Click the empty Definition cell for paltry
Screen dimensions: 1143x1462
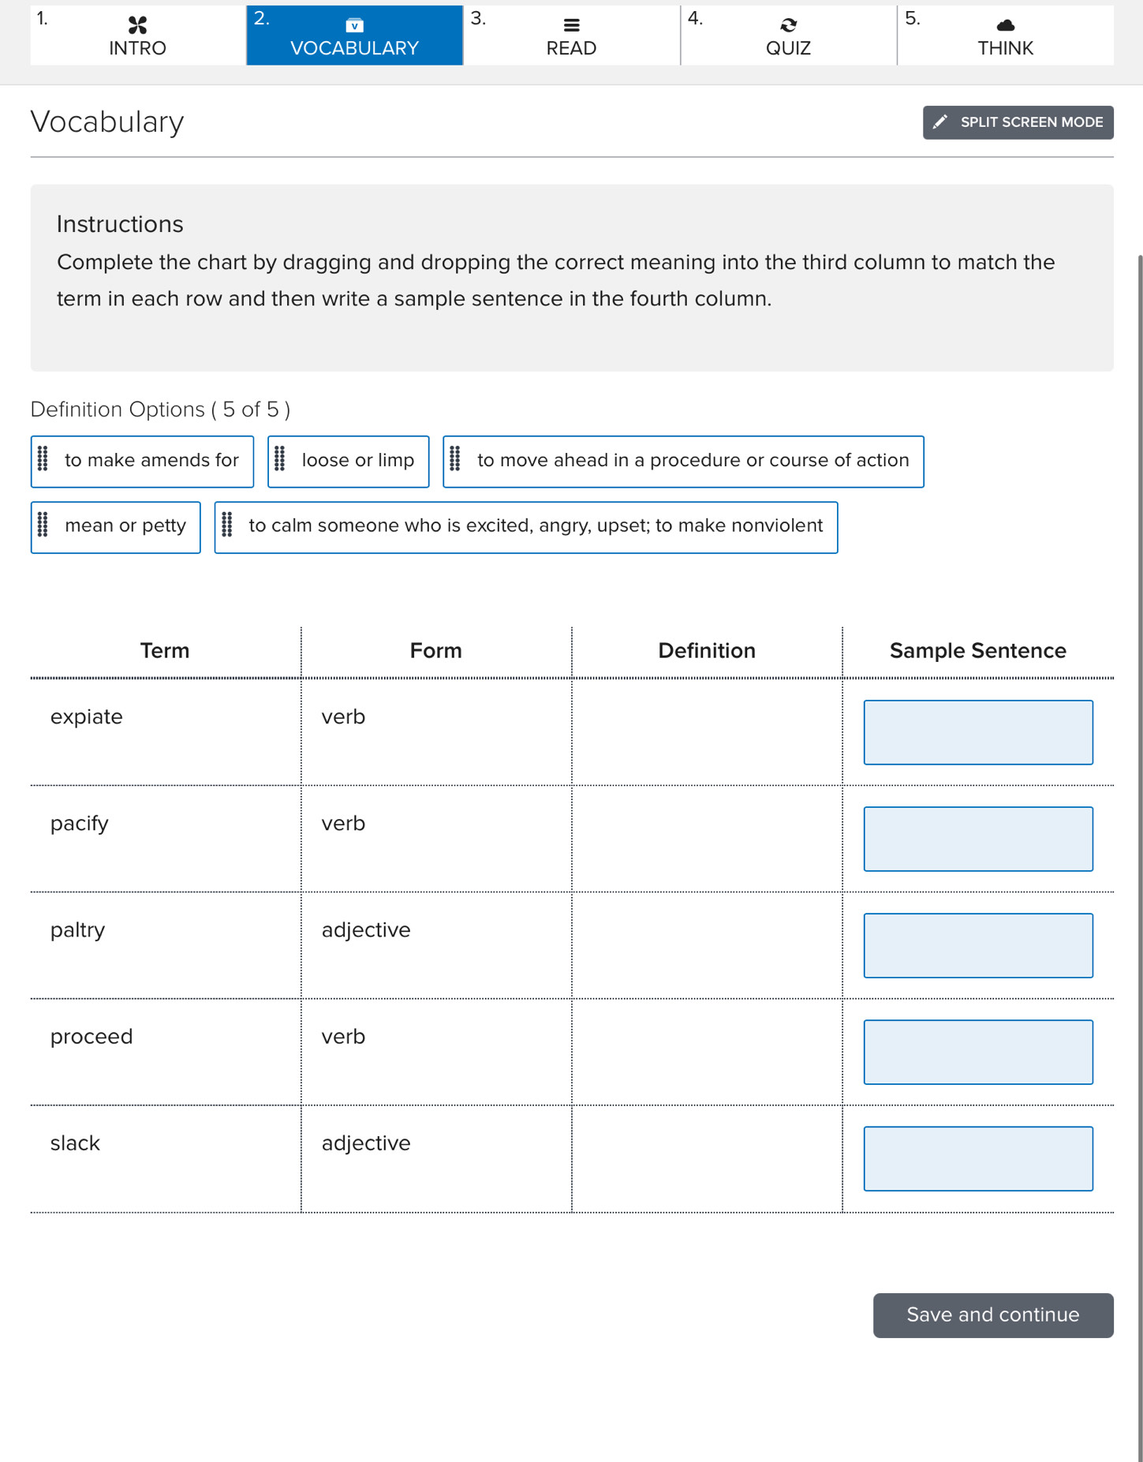pyautogui.click(x=707, y=944)
